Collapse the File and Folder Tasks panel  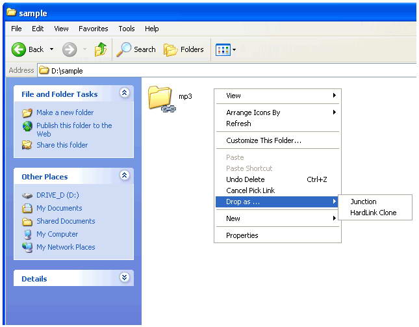pos(124,94)
